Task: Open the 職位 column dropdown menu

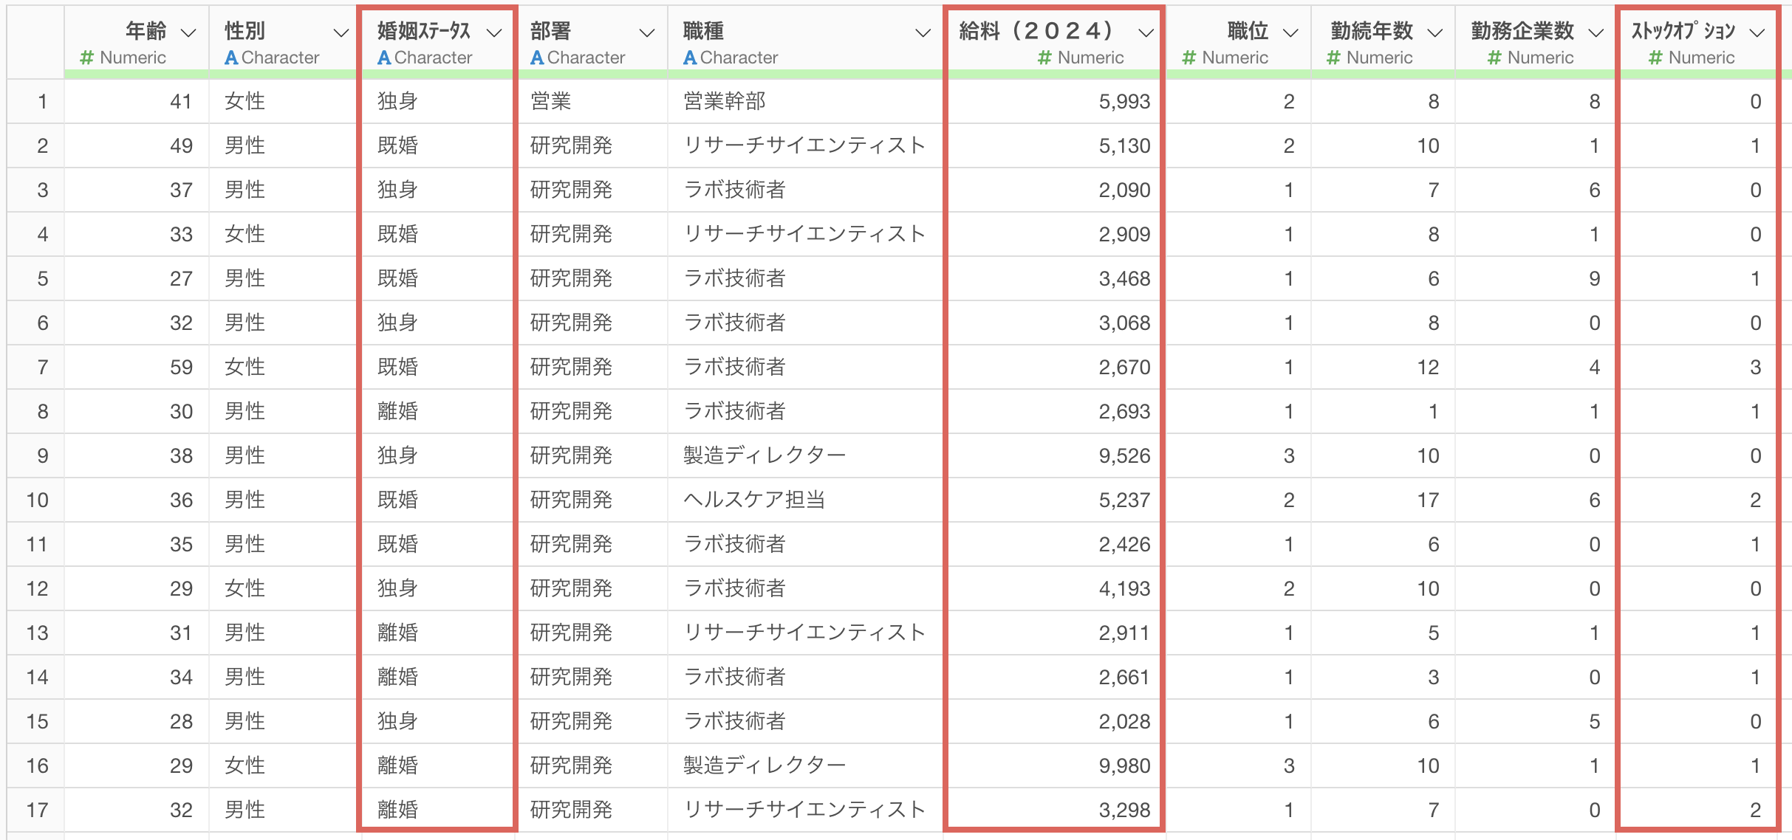Action: pyautogui.click(x=1290, y=32)
